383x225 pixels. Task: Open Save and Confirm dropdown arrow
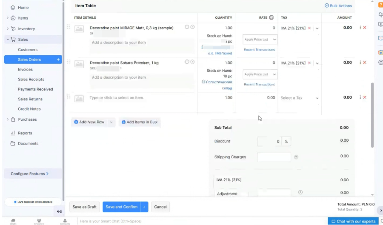(144, 207)
